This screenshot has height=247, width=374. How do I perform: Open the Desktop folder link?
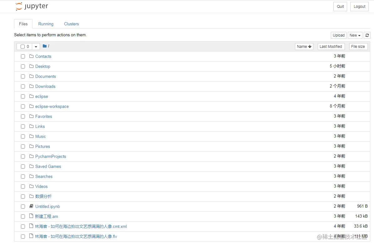43,66
